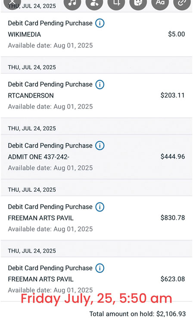Screen dimensions: 193x320
Task: Open the WIKIMEDIA transaction row
Action: tap(96, 34)
